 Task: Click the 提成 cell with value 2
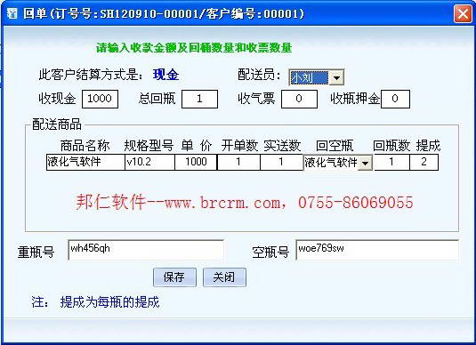[x=424, y=162]
